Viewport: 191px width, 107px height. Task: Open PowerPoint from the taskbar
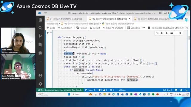coord(158,94)
